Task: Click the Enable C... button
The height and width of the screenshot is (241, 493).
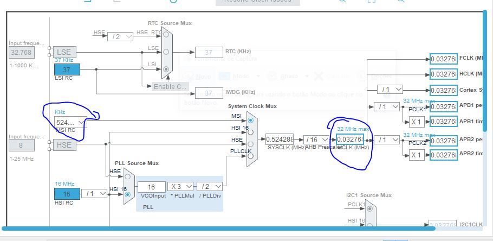Action: (x=171, y=87)
